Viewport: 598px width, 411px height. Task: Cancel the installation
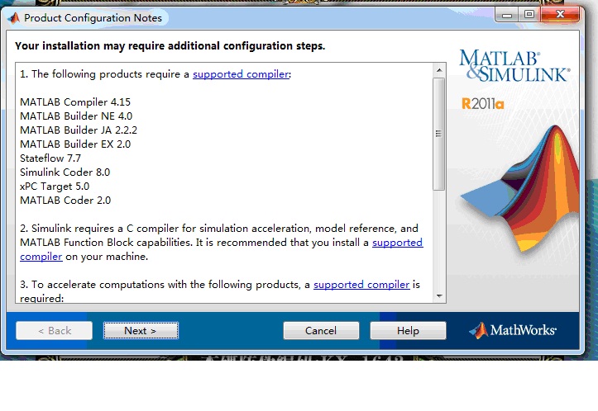pos(321,330)
